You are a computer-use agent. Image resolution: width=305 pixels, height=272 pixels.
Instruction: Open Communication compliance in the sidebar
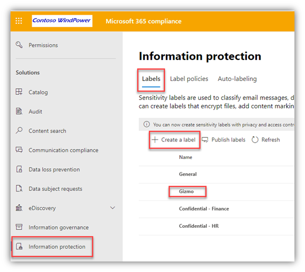tap(63, 150)
